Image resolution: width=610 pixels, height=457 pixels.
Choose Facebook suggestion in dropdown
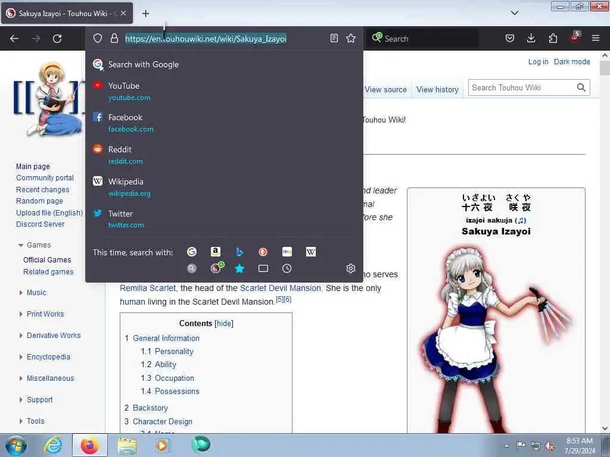[x=224, y=123]
